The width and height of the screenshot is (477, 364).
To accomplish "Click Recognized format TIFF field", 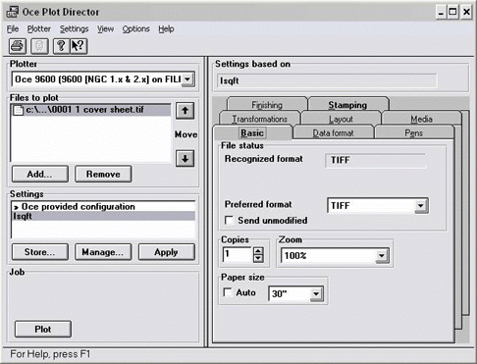I will point(376,160).
